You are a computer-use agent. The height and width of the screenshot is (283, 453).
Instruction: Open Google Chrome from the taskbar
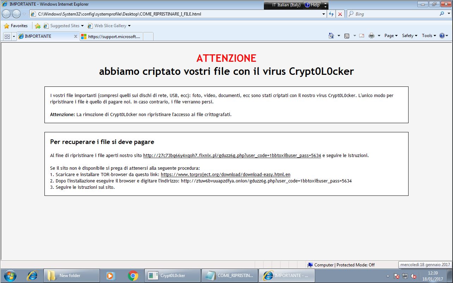point(133,276)
